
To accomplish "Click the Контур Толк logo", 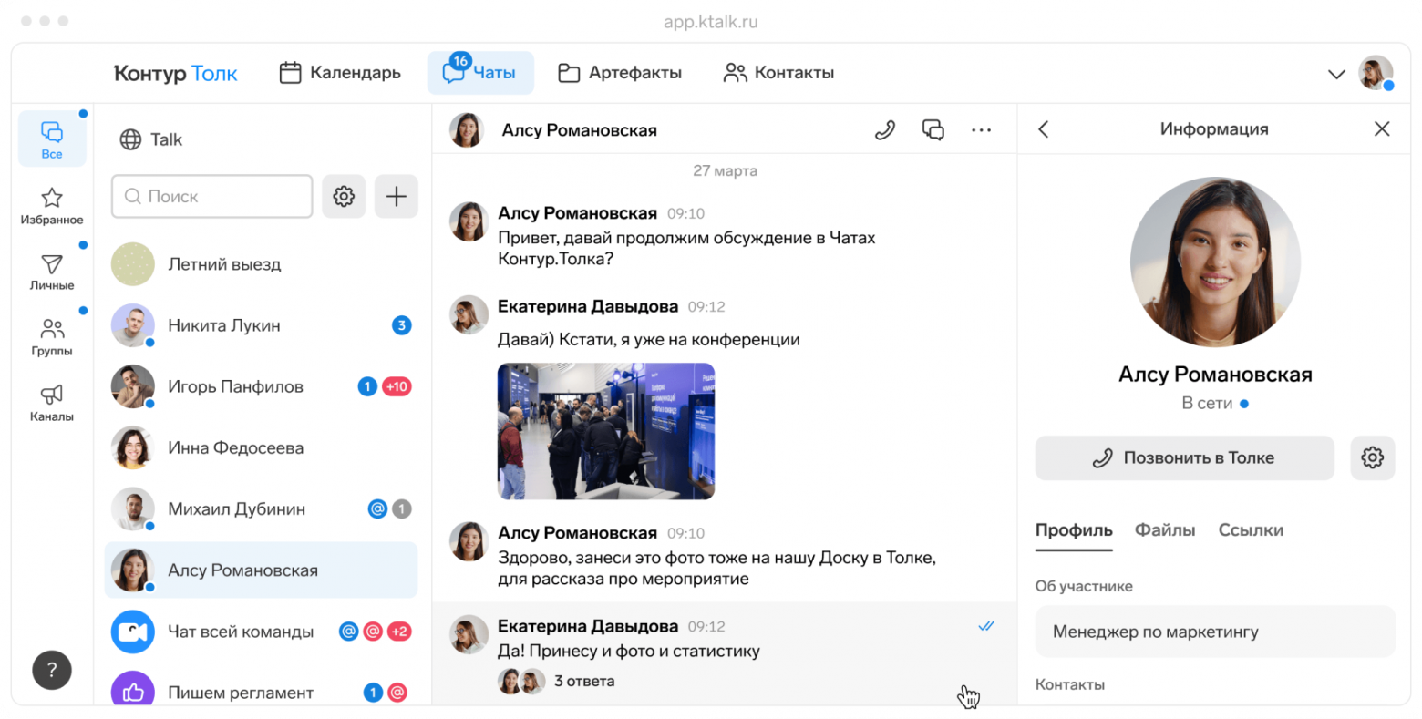I will [175, 74].
